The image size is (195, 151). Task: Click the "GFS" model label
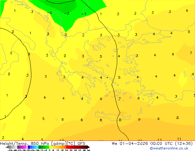[x=81, y=144]
